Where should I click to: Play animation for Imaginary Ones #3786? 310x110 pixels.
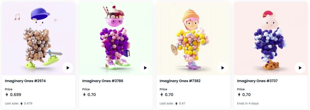[145, 68]
